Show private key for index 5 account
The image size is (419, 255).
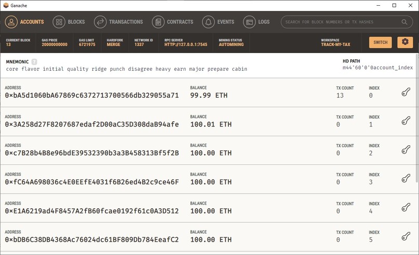pyautogui.click(x=406, y=236)
